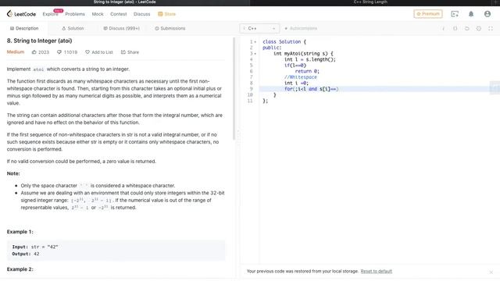Switch to the Description tab
The width and height of the screenshot is (500, 281).
point(24,28)
